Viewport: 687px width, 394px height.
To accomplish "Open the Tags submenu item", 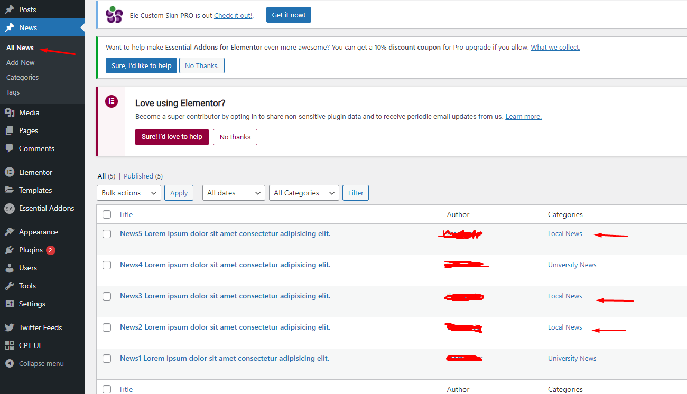I will click(x=13, y=92).
